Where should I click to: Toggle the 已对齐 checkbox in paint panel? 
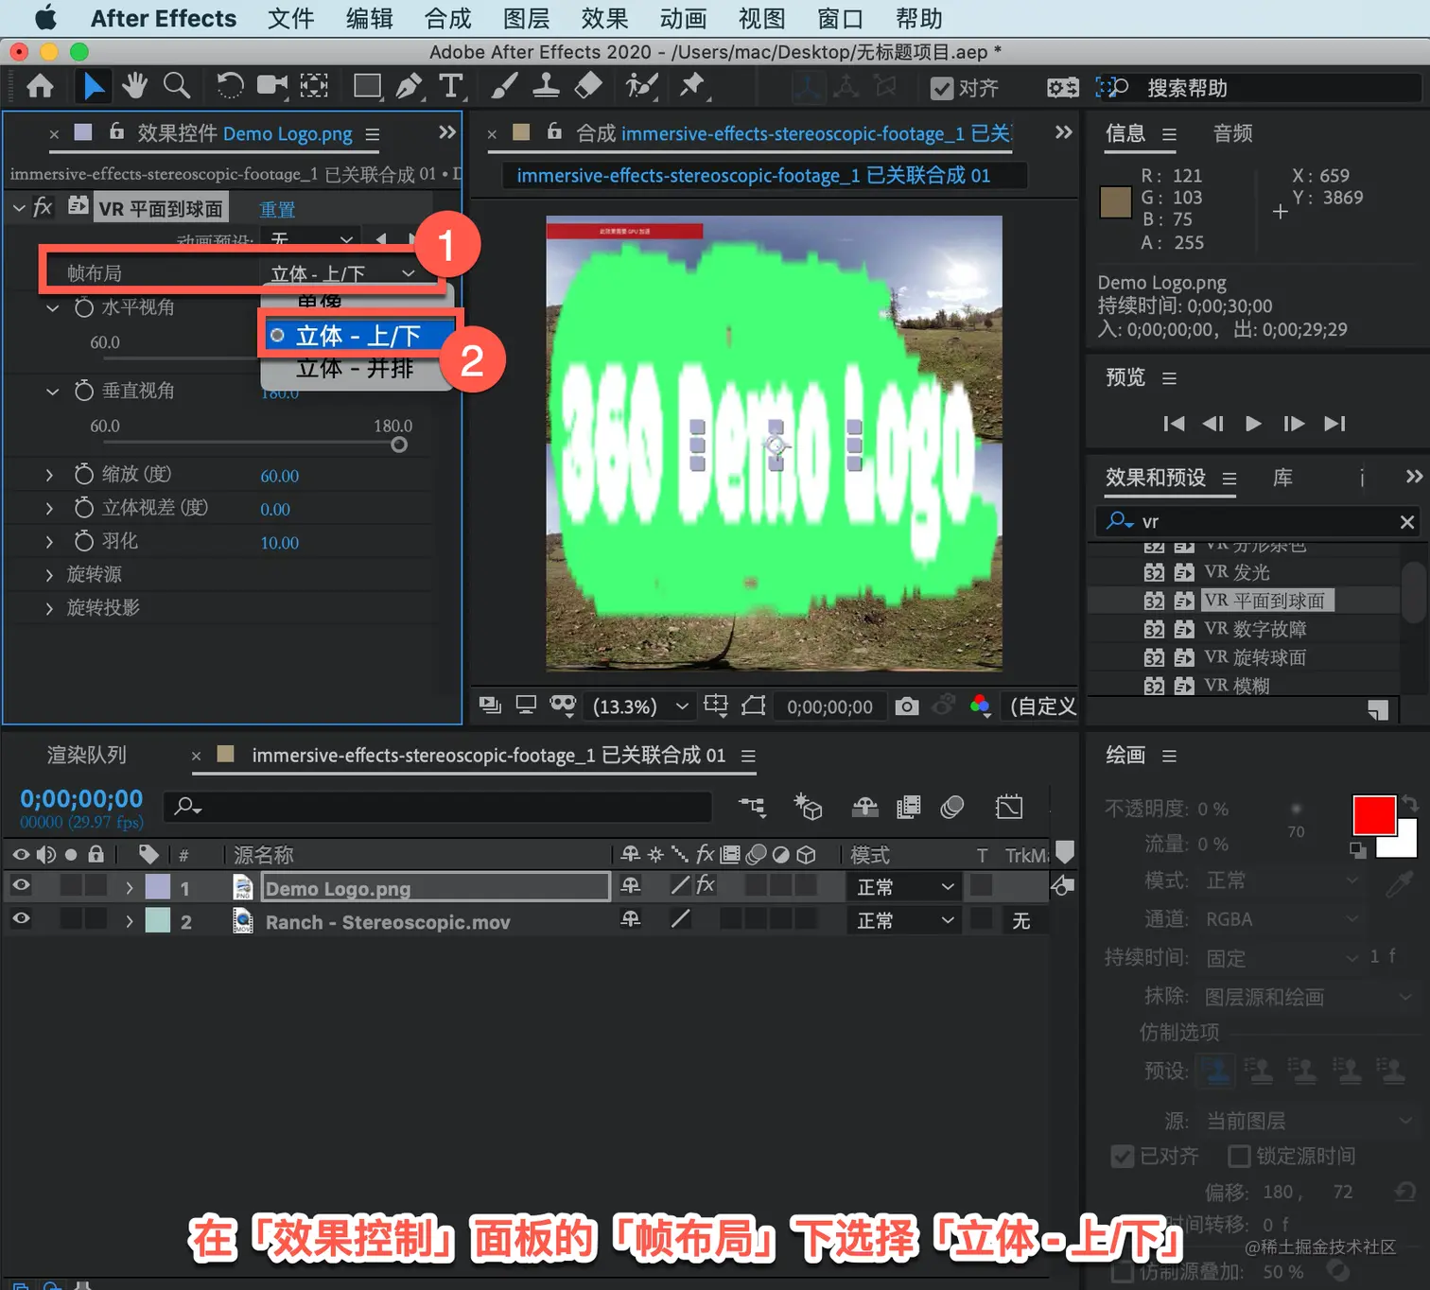click(1123, 1156)
